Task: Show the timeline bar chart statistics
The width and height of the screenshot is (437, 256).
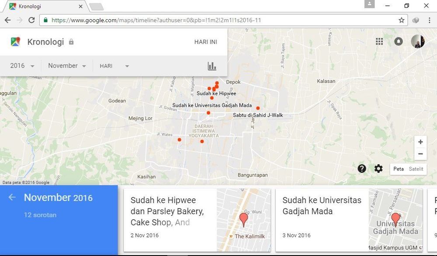Action: pos(212,66)
